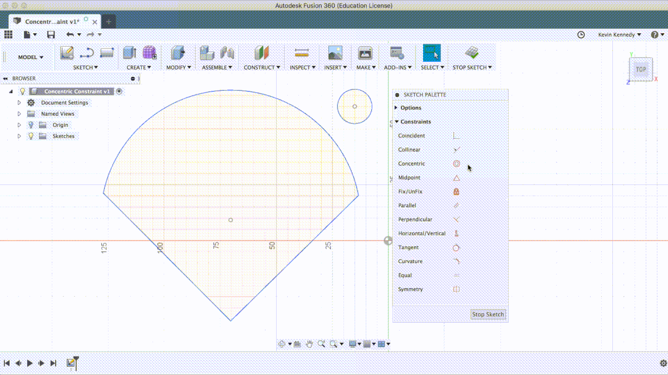Expand Sketches folder
Viewport: 668px width, 375px height.
click(x=19, y=136)
